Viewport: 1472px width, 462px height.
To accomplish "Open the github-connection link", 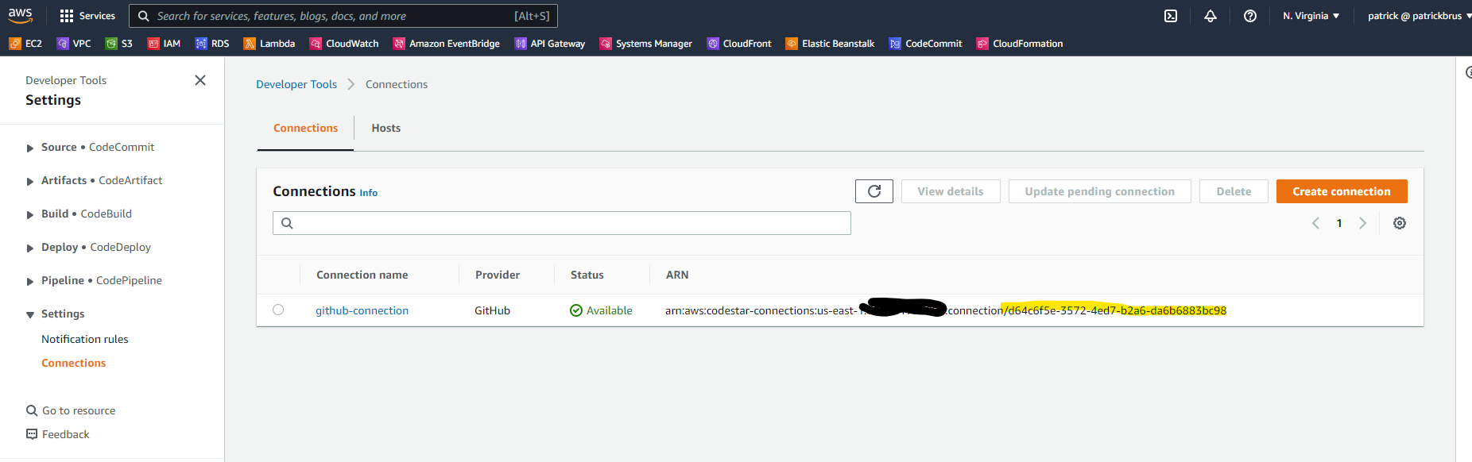I will [362, 310].
